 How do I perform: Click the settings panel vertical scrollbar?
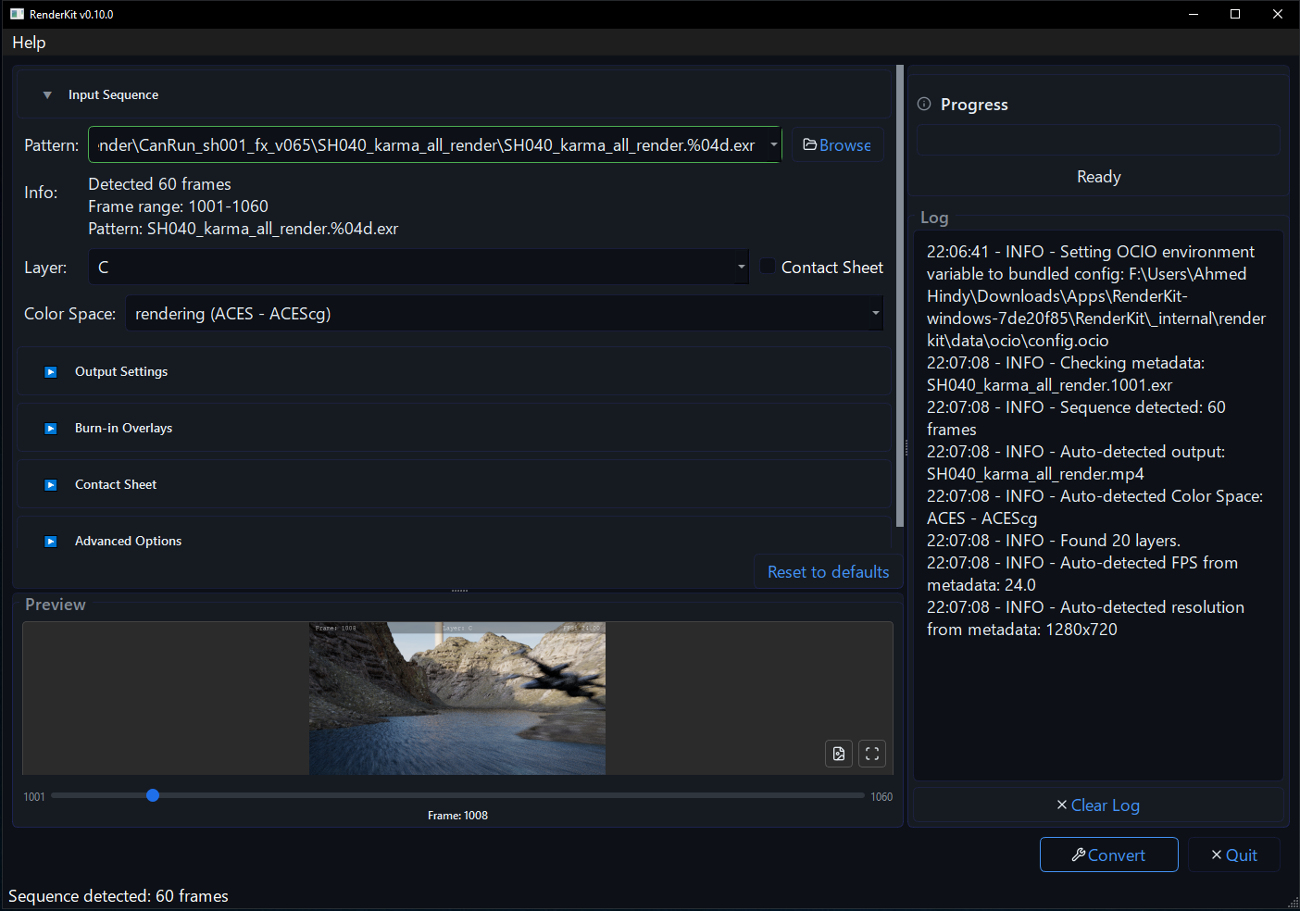[900, 296]
